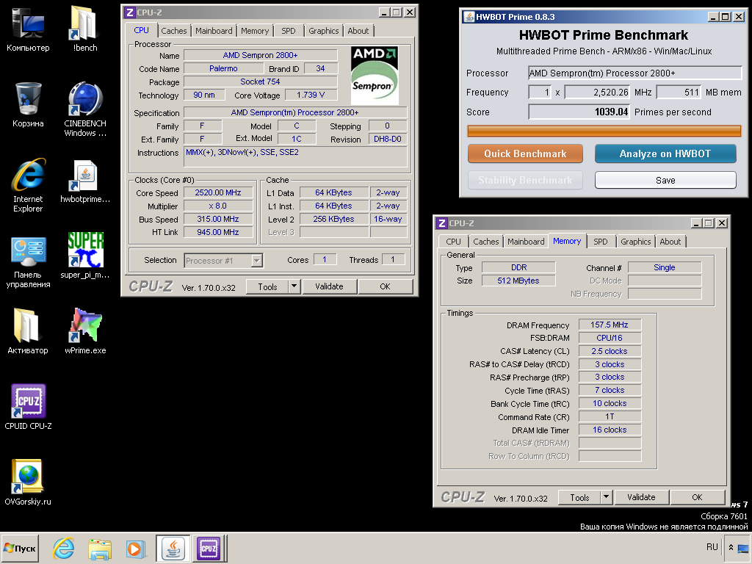Click the Socket 754 package value
This screenshot has height=564, width=752.
(x=261, y=82)
